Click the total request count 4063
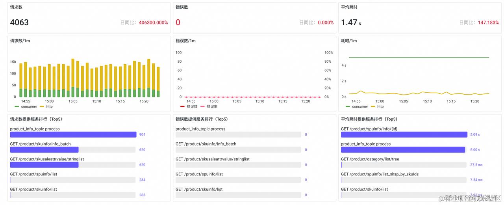 [x=19, y=22]
